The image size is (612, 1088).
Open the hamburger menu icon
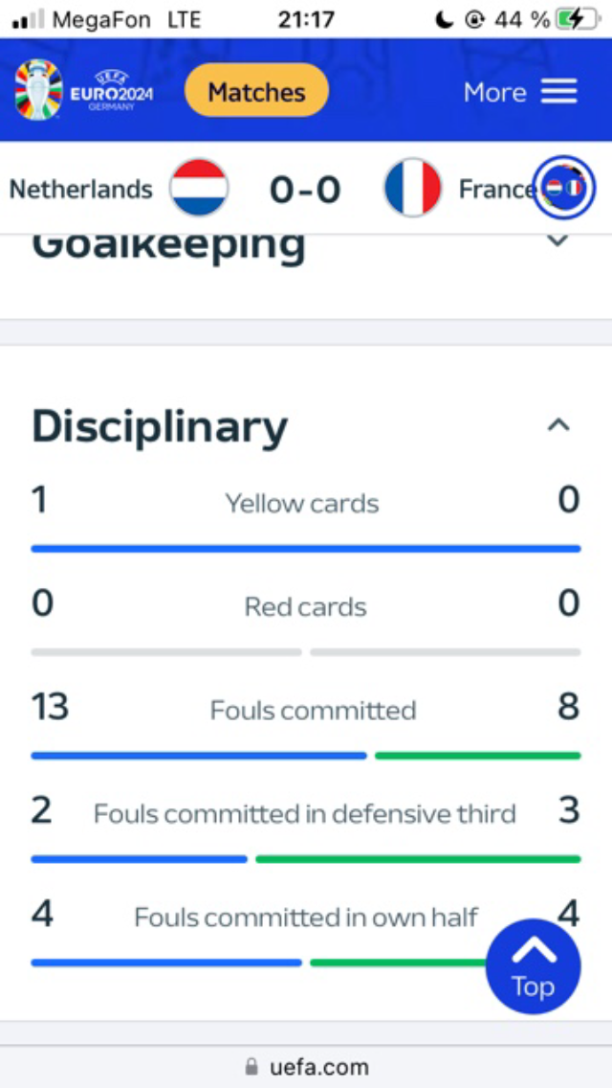[x=559, y=92]
